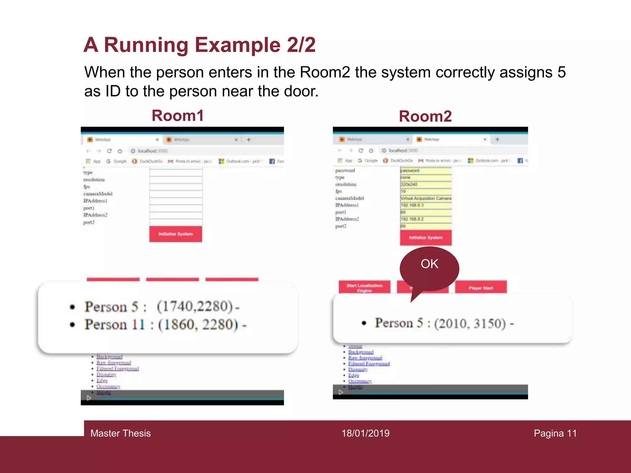Click the home icon in Room2 browser
This screenshot has height=473, width=631.
[x=371, y=151]
